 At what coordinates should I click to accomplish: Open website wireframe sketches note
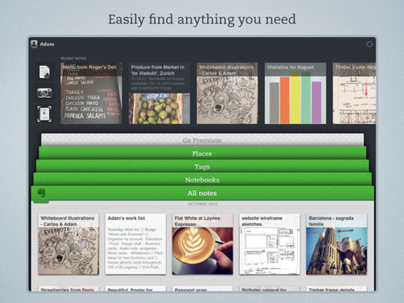[x=269, y=244]
